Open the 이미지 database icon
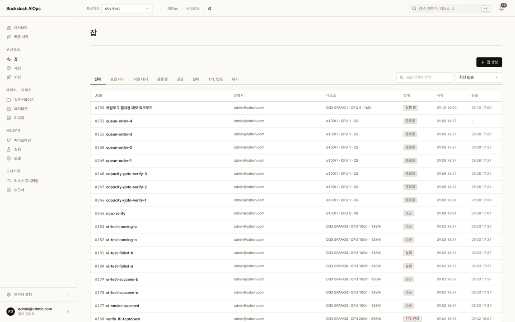 (9, 118)
